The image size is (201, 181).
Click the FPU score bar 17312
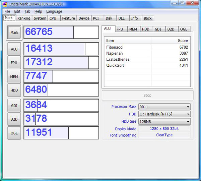[61, 63]
